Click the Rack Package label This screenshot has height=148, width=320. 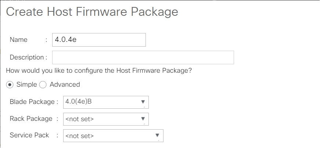(31, 119)
